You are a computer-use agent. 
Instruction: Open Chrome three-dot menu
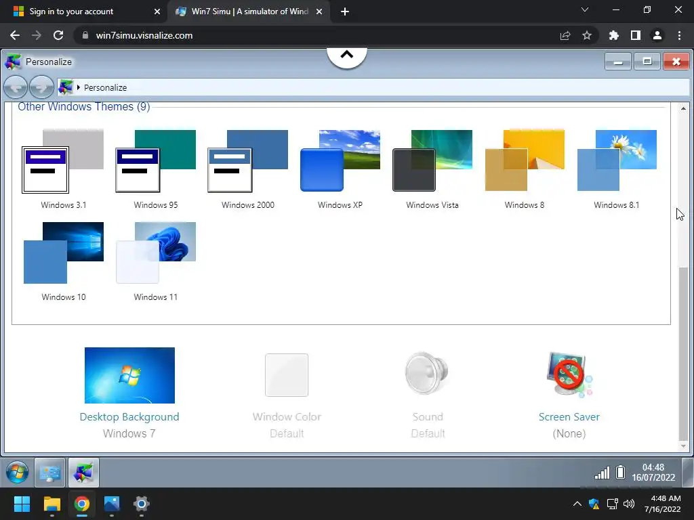pyautogui.click(x=679, y=35)
